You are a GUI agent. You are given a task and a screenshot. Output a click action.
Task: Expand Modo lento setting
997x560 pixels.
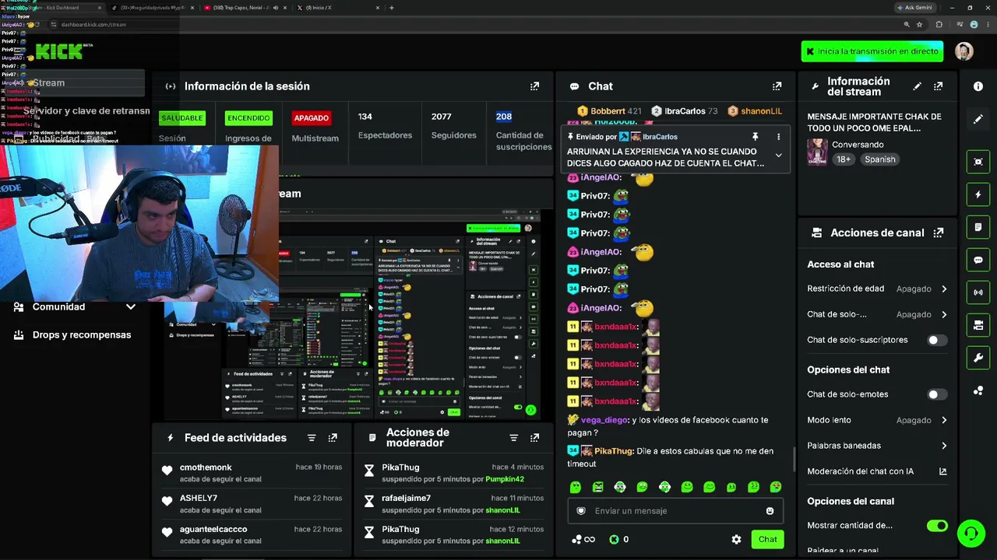point(944,420)
